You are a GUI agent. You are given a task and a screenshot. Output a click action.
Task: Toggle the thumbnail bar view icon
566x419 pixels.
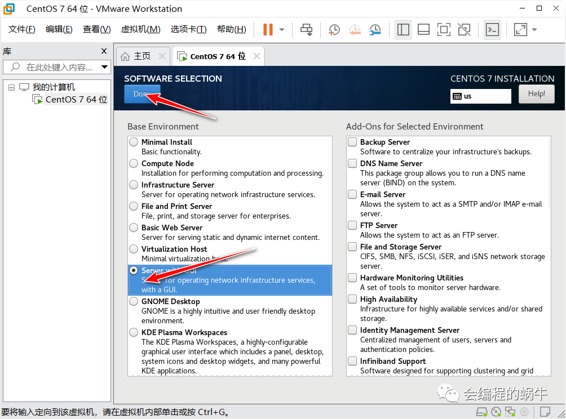[x=423, y=30]
